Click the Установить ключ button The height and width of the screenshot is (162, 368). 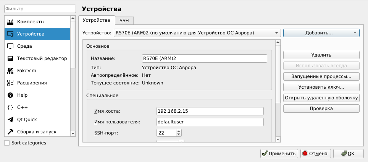click(x=321, y=87)
